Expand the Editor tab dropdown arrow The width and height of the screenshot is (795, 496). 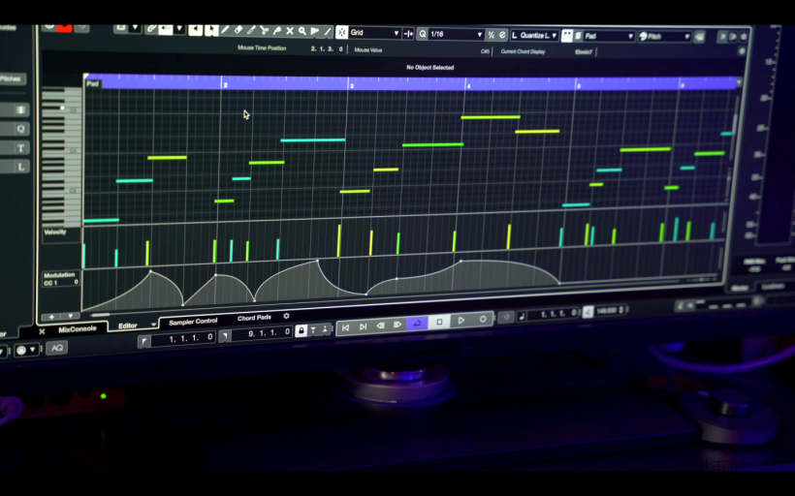click(153, 325)
